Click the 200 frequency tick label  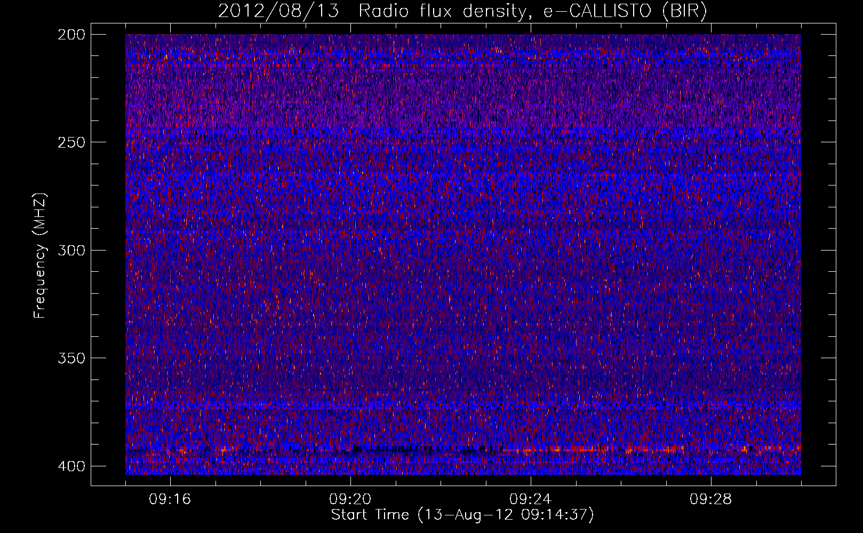point(71,35)
